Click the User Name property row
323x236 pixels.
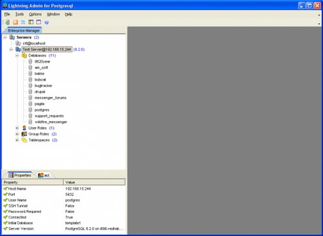click(x=64, y=200)
